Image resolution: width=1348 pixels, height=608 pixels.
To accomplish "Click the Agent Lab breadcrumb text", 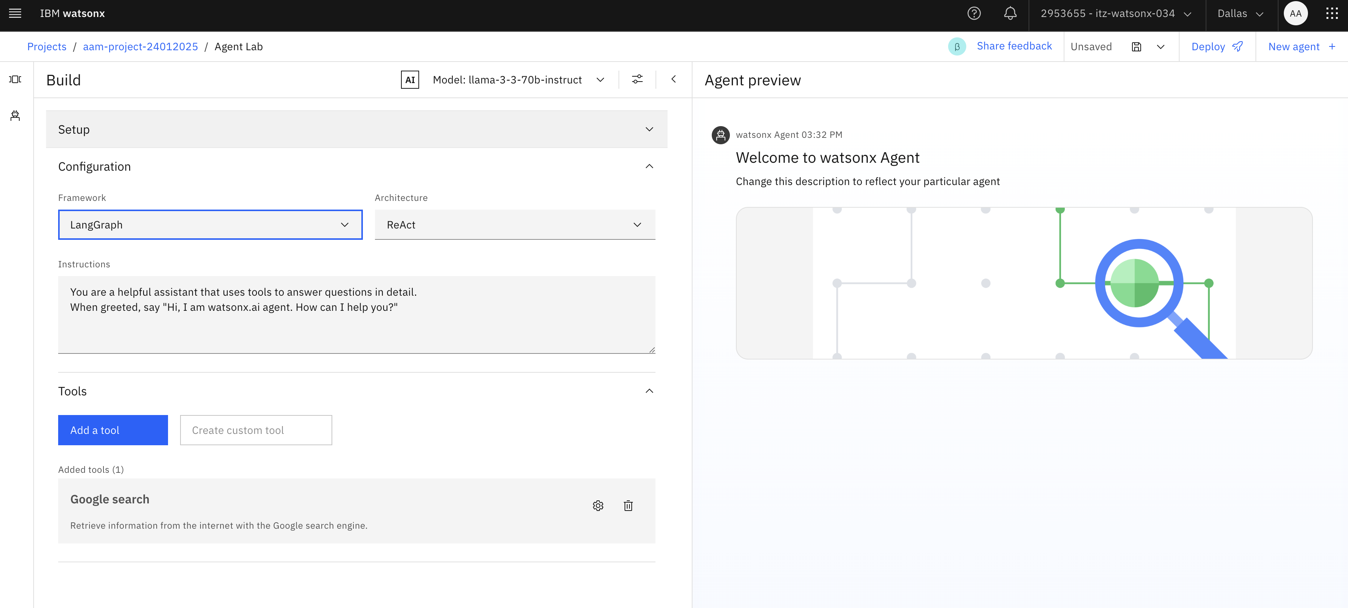I will coord(239,46).
